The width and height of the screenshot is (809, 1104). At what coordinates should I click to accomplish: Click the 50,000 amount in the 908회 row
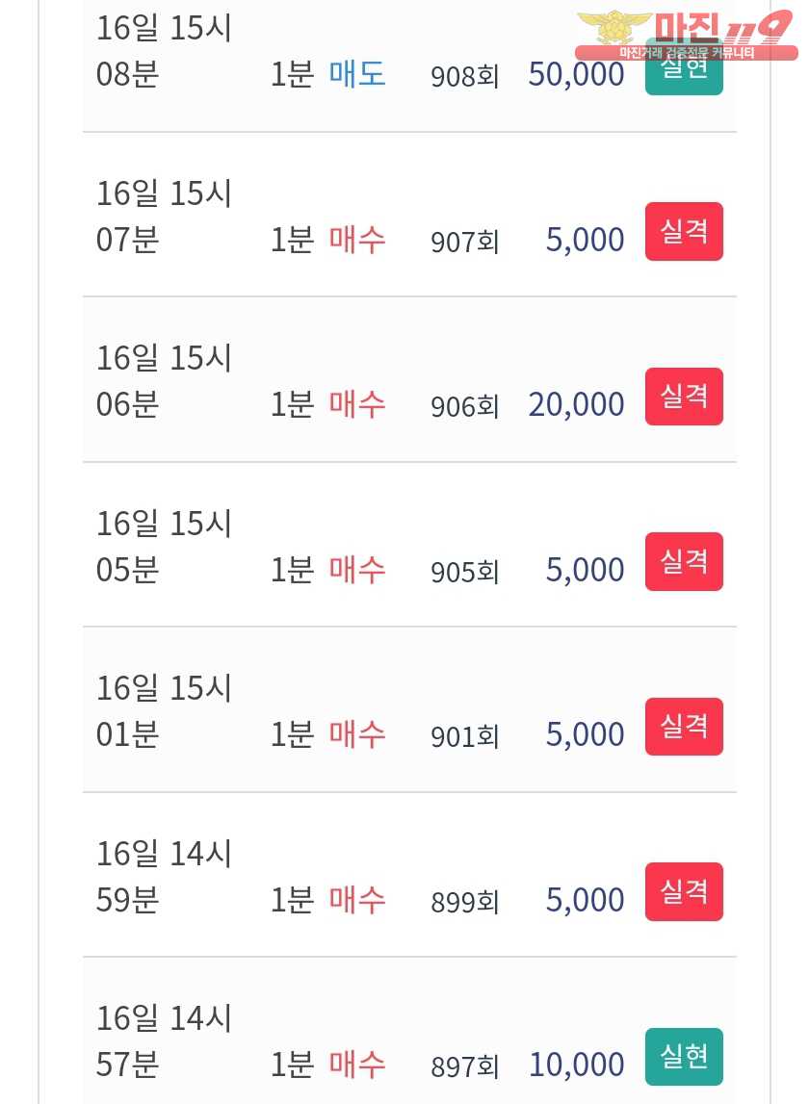click(577, 75)
